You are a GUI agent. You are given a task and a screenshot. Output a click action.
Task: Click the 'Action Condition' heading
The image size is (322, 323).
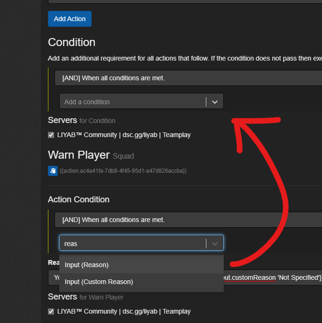point(79,200)
